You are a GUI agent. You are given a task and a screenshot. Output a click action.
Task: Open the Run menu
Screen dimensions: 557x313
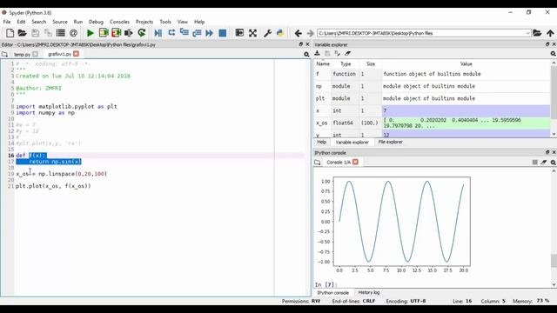point(77,22)
